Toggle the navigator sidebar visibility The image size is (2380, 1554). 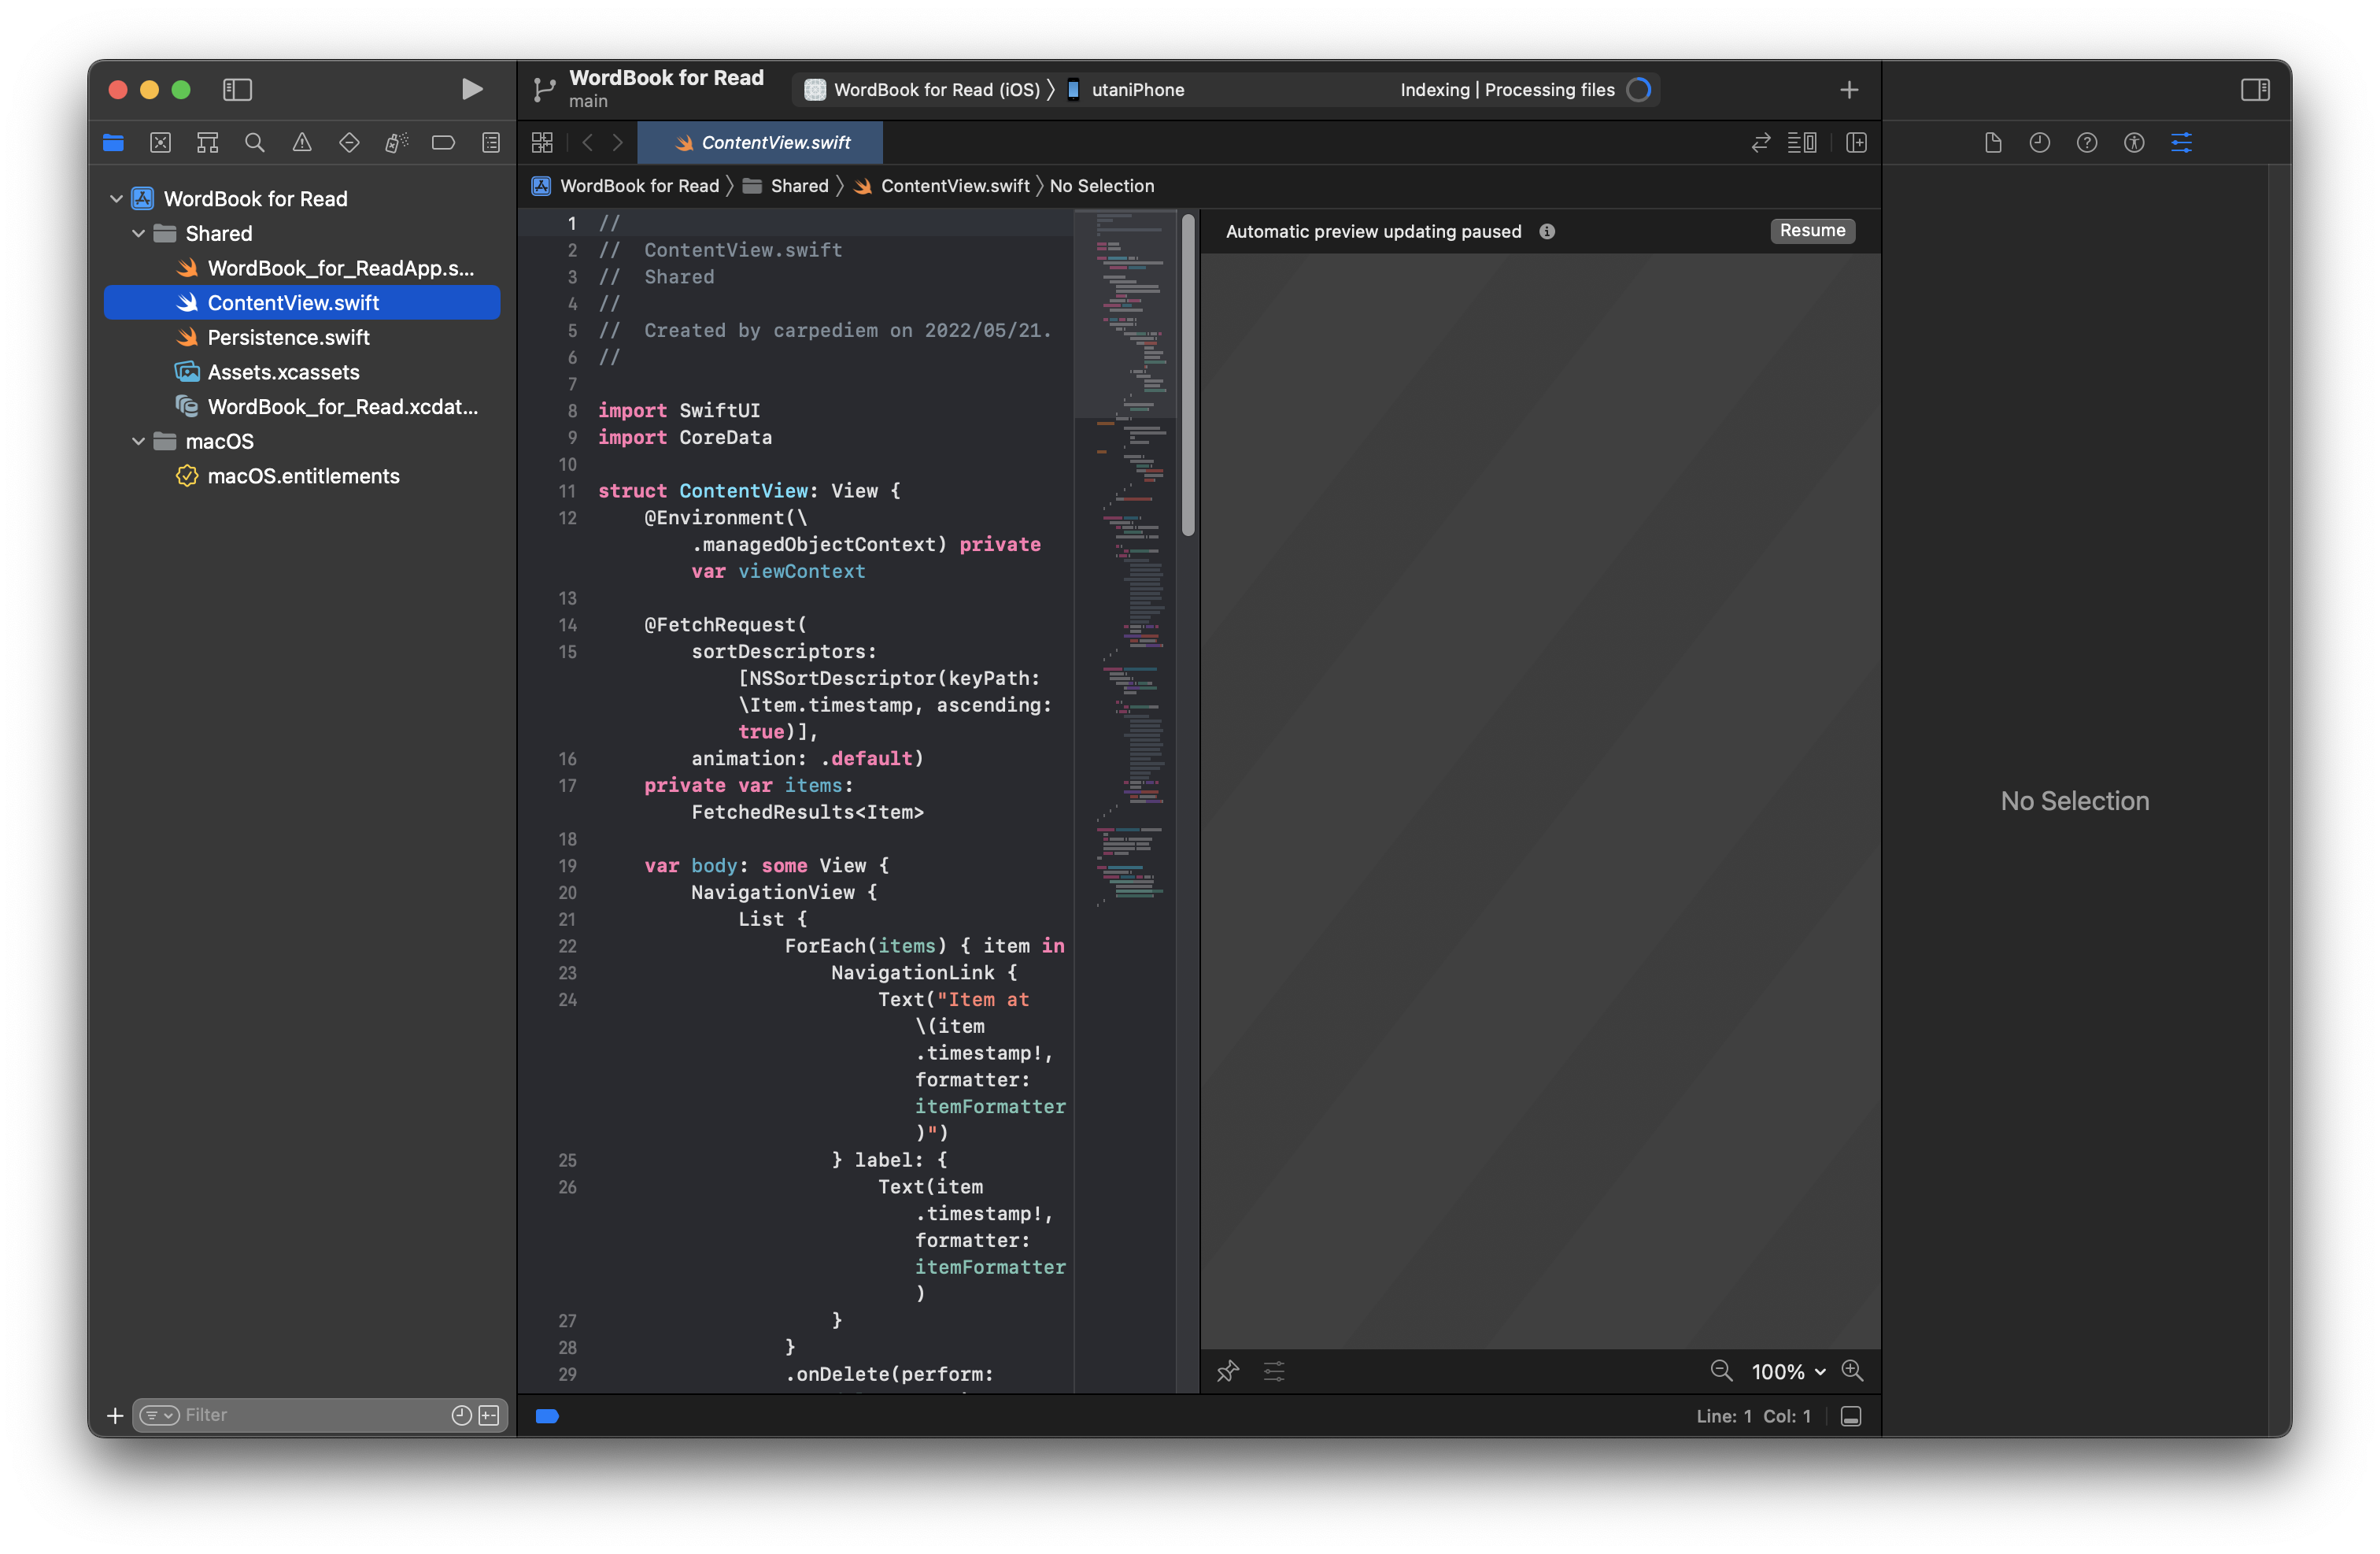[x=237, y=90]
